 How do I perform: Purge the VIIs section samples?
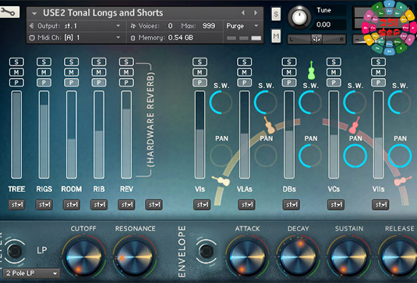tap(378, 83)
